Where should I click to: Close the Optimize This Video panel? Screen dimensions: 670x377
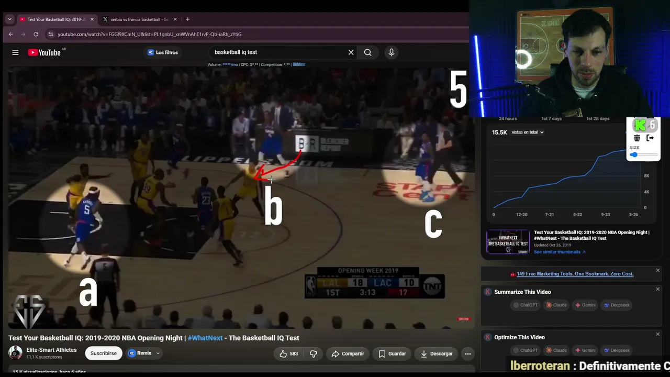658,334
